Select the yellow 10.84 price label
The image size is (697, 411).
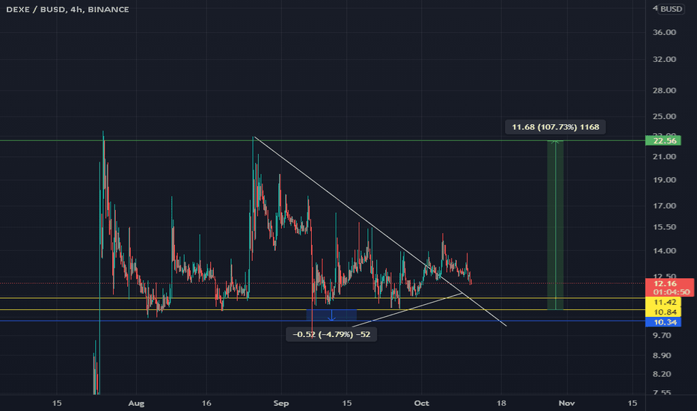click(x=663, y=312)
